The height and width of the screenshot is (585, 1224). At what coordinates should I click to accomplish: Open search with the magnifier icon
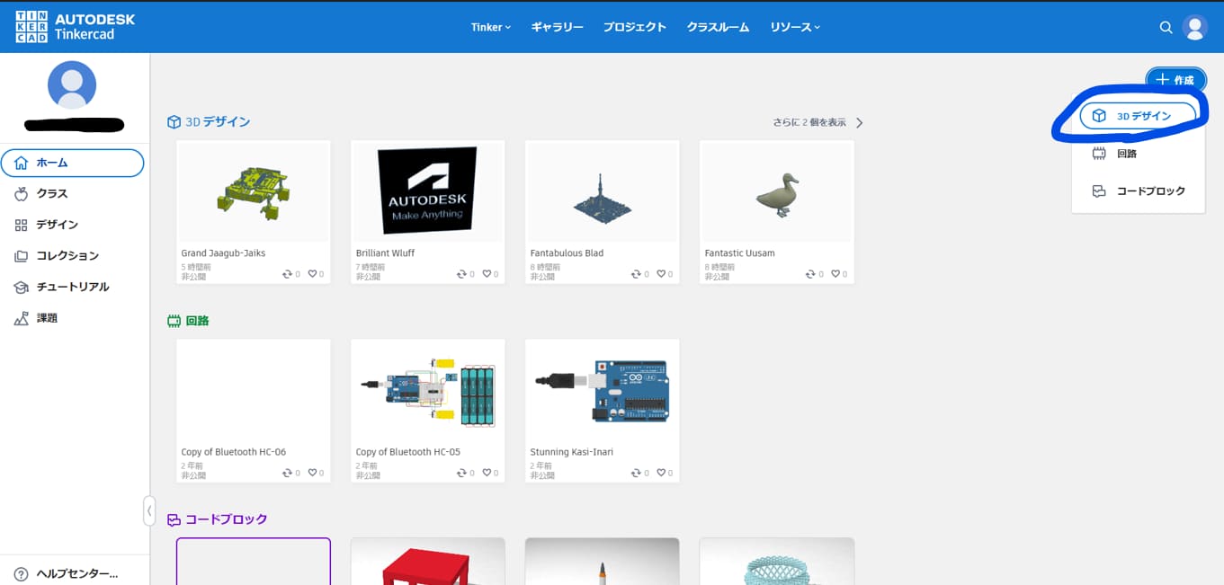(x=1166, y=28)
